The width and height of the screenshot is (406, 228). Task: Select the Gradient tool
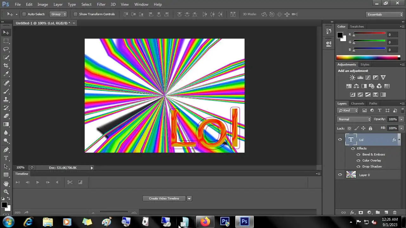[6, 124]
